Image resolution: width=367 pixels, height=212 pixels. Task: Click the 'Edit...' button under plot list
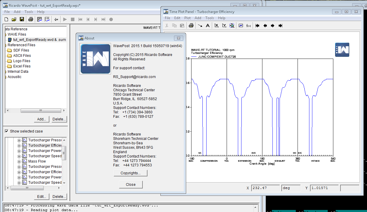(42, 197)
